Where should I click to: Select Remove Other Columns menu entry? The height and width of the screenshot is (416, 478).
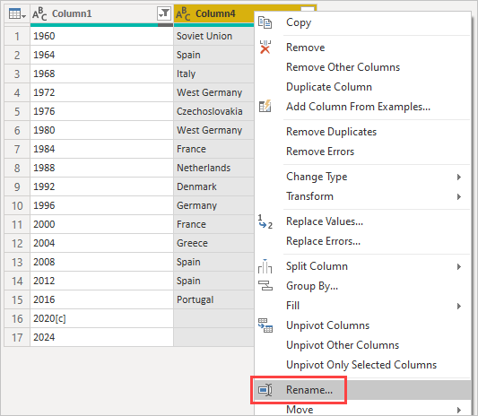(343, 67)
